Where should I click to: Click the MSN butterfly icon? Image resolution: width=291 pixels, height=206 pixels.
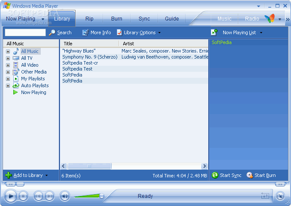coord(270,18)
